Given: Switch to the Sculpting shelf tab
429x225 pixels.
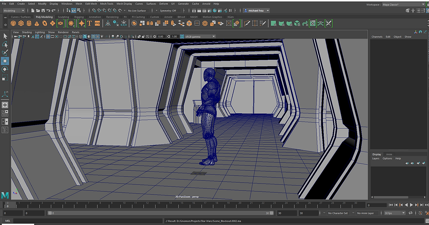Looking at the screenshot, I should click(x=63, y=17).
